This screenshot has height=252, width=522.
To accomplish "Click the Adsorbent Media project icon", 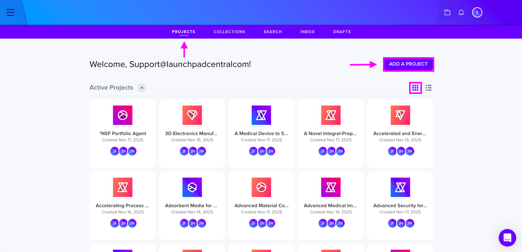I will click(192, 188).
